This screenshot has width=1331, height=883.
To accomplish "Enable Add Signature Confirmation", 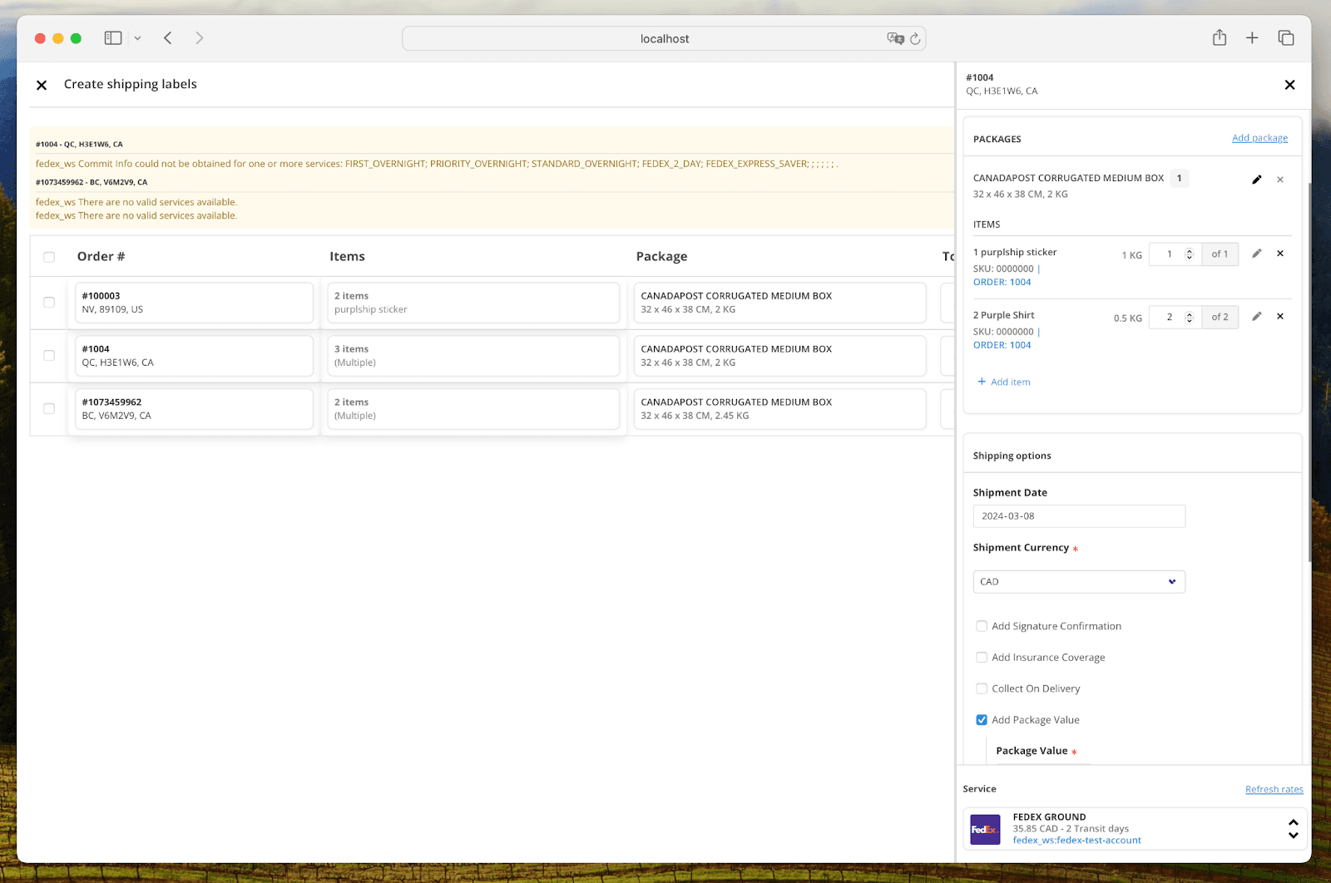I will 982,625.
